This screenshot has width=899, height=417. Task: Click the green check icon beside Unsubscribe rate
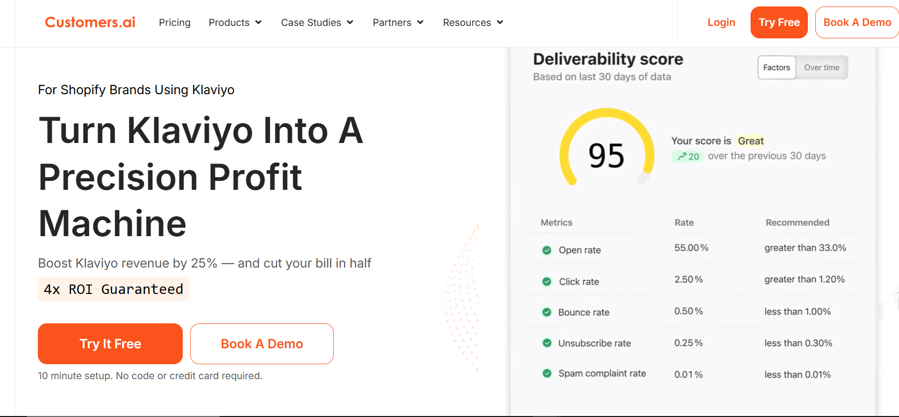(547, 343)
